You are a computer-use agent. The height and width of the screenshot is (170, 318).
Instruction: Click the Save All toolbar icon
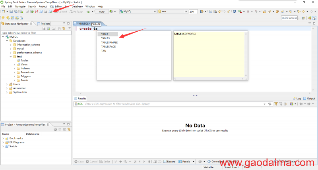16,11
